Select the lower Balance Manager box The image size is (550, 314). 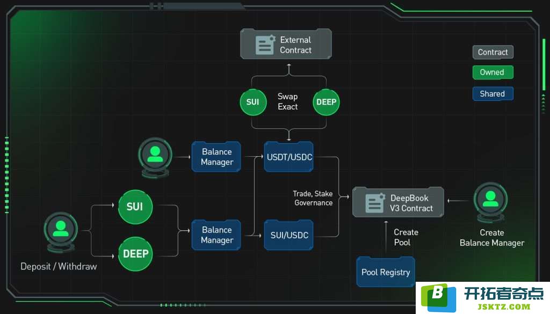click(216, 235)
